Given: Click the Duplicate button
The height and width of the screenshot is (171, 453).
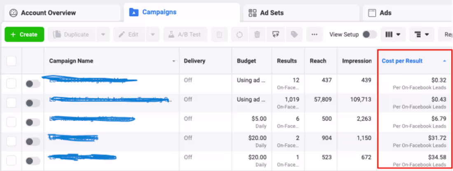Looking at the screenshot, I should [x=72, y=34].
